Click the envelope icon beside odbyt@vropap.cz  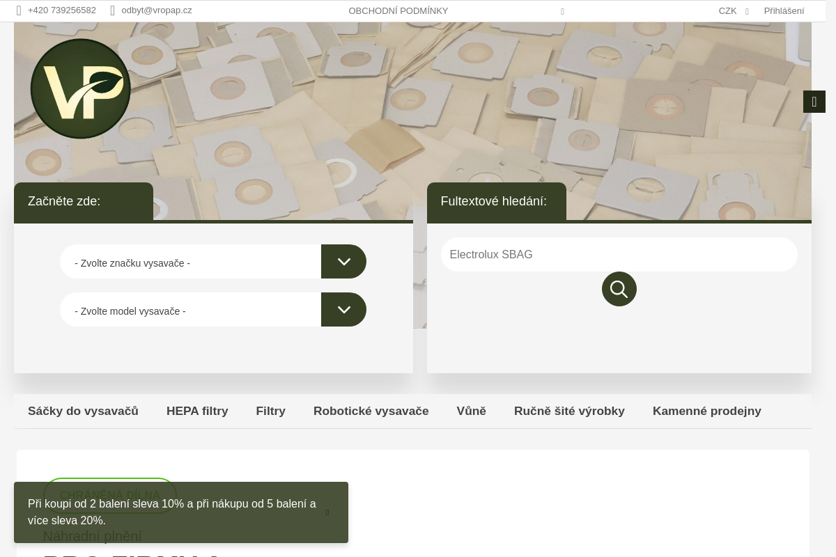click(112, 10)
